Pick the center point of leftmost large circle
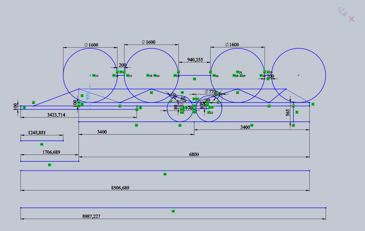This screenshot has height=231, width=365. (90, 75)
